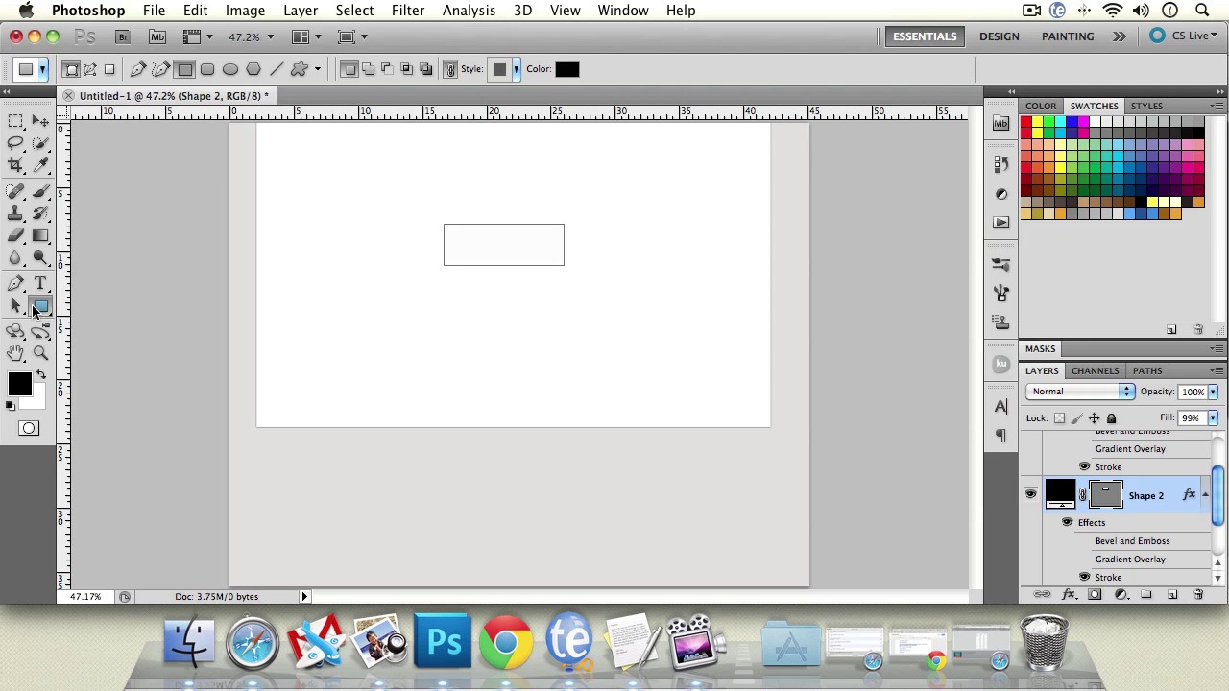Select the Clone Stamp tool
1229x691 pixels.
point(15,213)
